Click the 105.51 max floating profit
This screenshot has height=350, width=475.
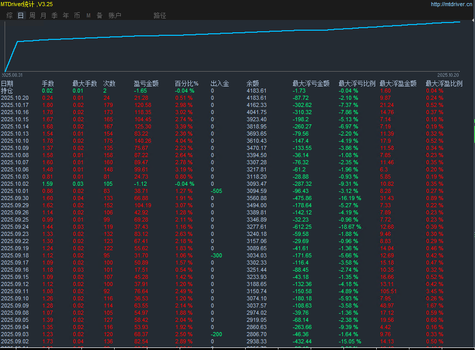[x=388, y=291]
